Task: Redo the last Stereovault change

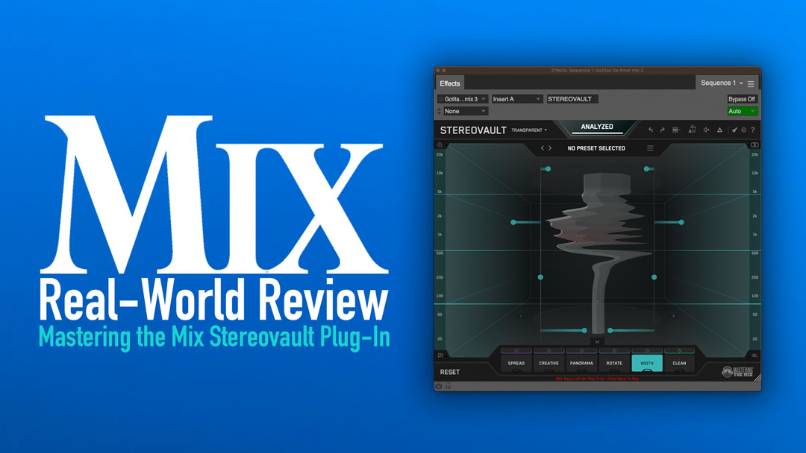Action: [663, 130]
